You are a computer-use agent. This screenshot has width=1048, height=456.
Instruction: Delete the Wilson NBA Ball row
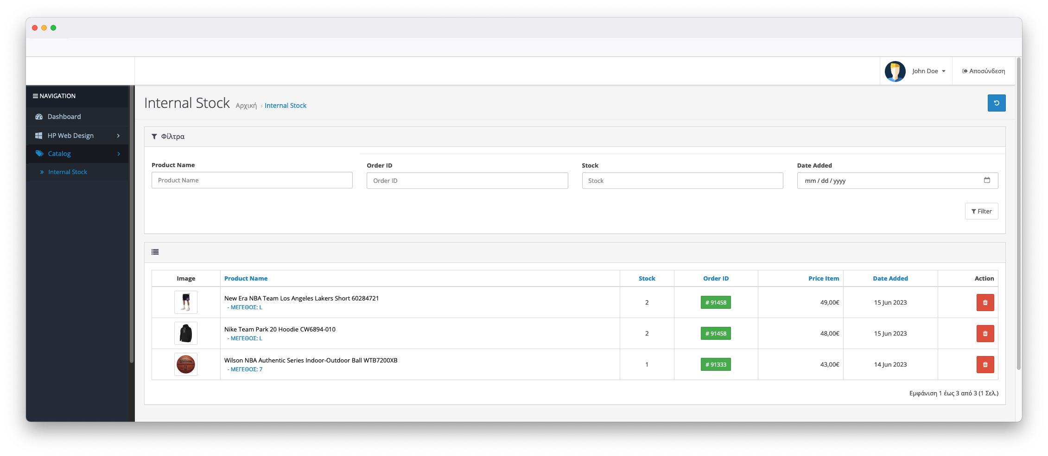(x=985, y=365)
